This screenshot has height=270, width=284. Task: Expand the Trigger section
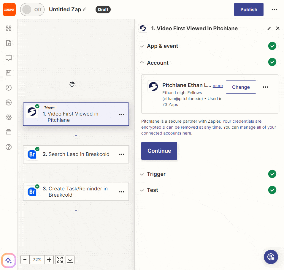[210, 174]
